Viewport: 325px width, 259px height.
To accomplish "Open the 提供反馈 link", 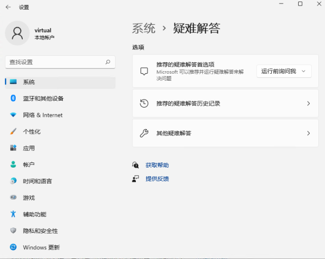I will point(157,179).
